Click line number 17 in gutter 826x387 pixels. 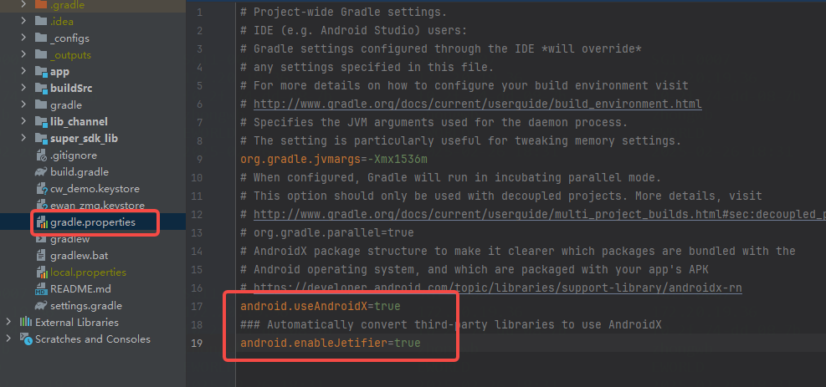point(197,307)
